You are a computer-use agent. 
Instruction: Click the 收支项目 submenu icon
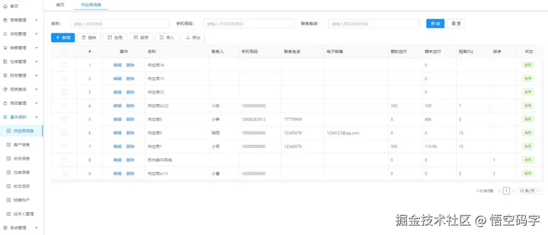(x=9, y=186)
